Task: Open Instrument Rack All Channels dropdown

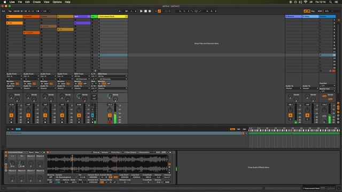Action: [x=113, y=79]
